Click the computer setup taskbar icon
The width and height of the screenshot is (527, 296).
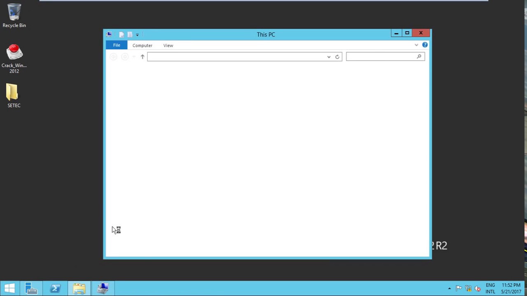click(x=103, y=289)
